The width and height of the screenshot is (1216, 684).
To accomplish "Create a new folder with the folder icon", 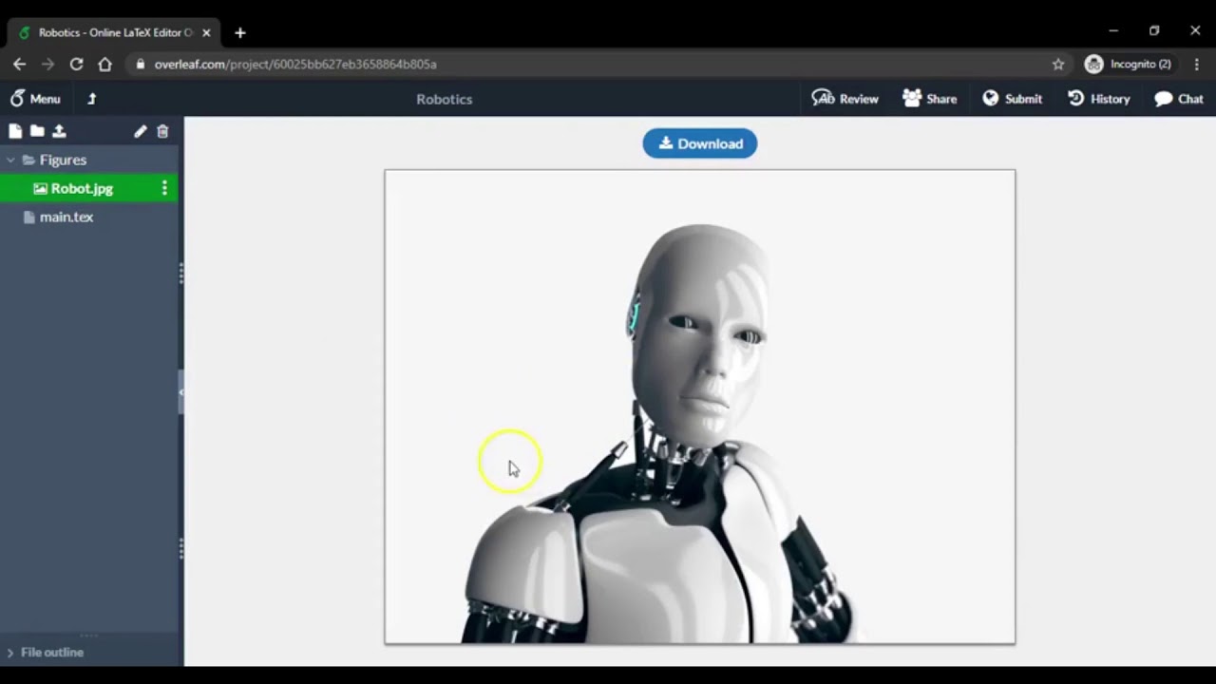I will pyautogui.click(x=37, y=131).
